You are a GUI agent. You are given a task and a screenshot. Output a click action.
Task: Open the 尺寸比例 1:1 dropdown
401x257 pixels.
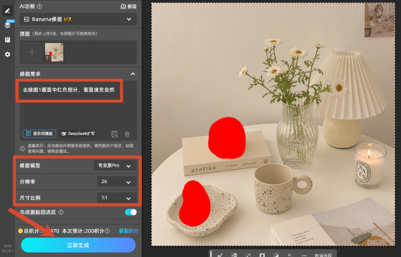click(117, 198)
